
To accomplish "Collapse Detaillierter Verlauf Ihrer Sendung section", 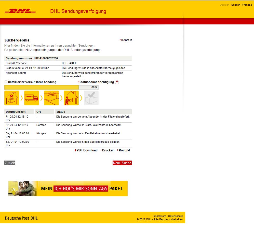I will click(6, 82).
